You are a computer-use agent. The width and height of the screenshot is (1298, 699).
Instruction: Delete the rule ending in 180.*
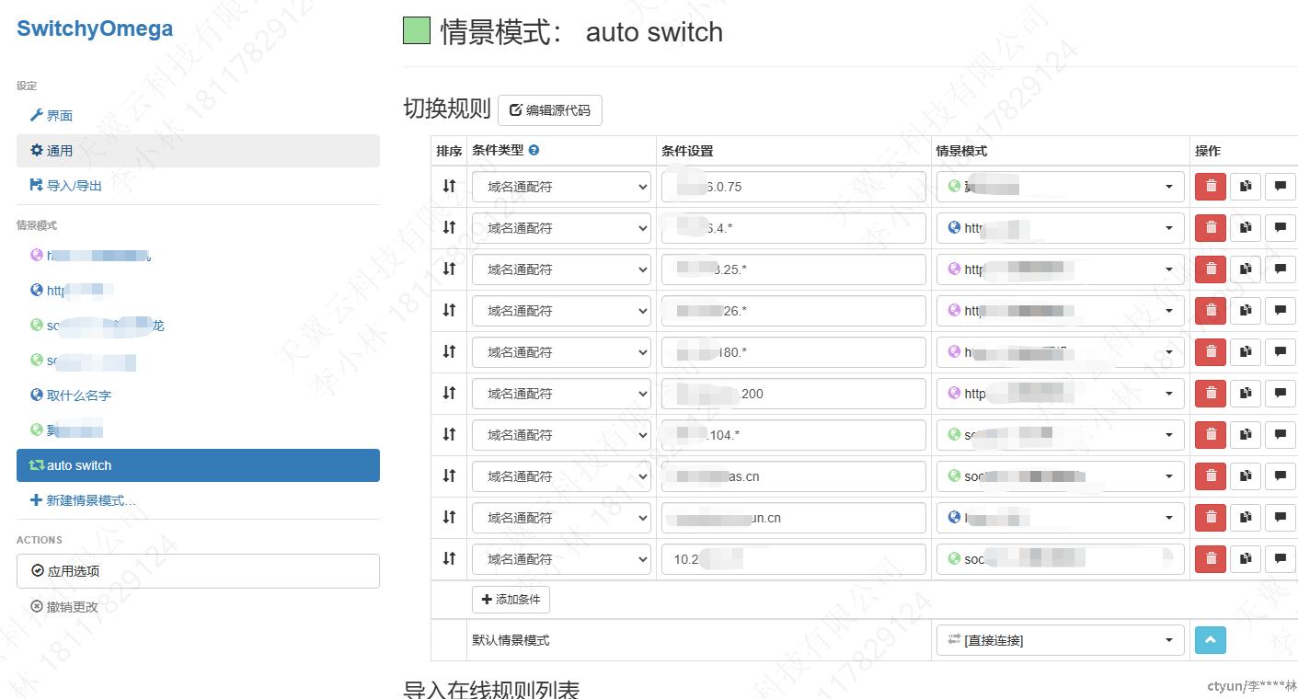(x=1210, y=352)
